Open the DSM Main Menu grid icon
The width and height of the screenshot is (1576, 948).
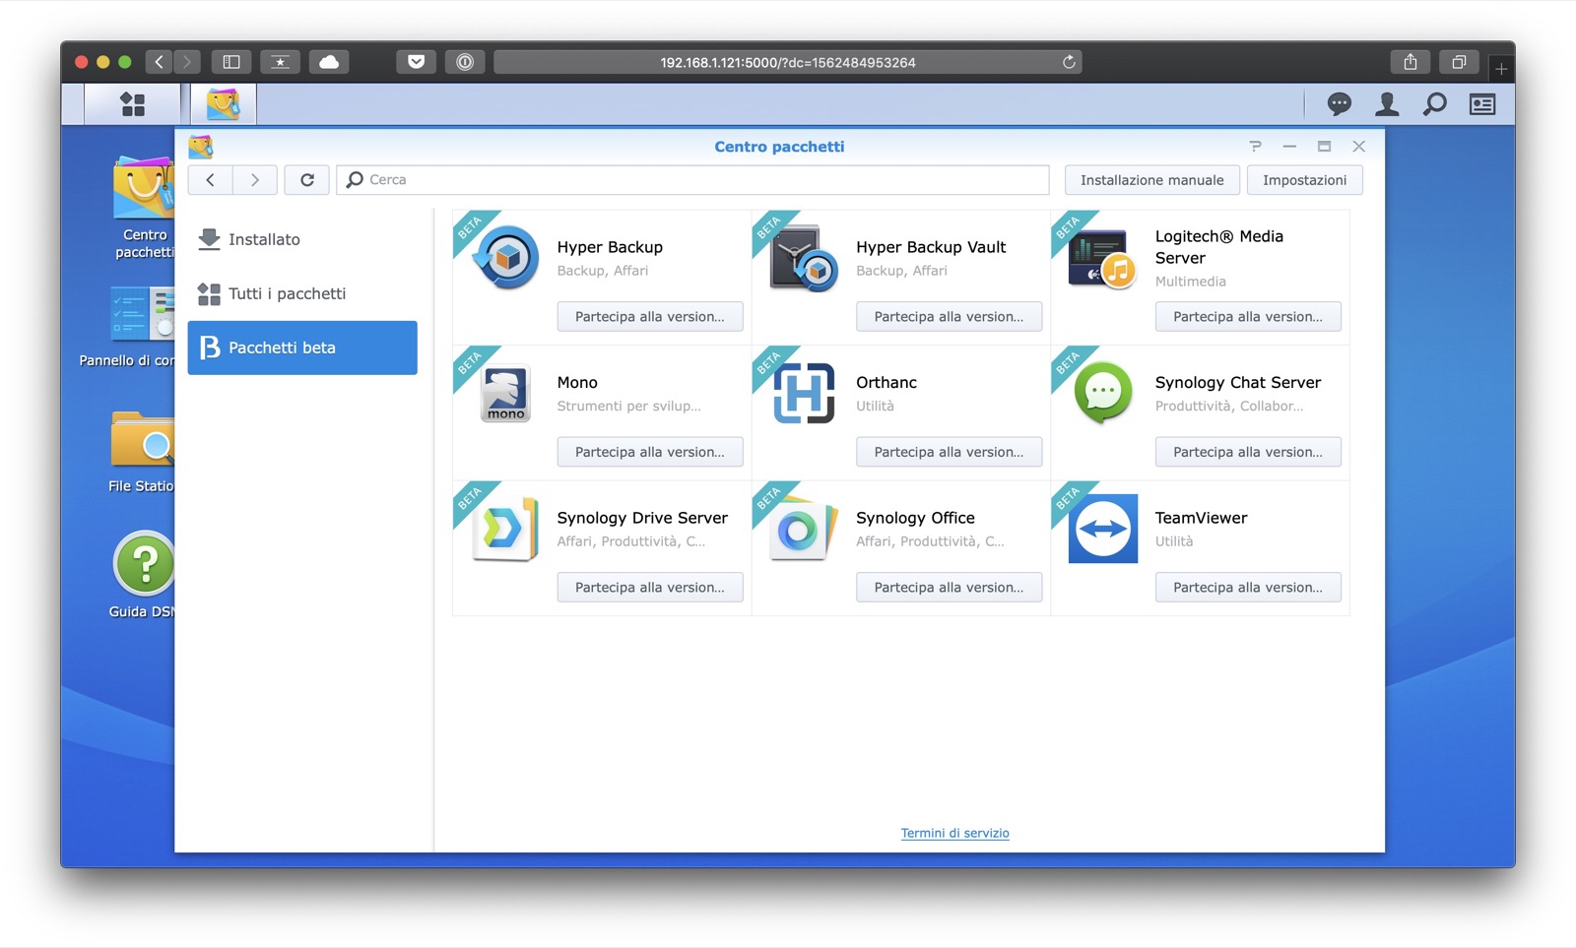point(132,104)
